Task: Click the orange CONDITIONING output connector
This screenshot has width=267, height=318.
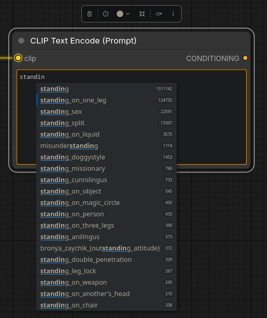Action: (245, 58)
